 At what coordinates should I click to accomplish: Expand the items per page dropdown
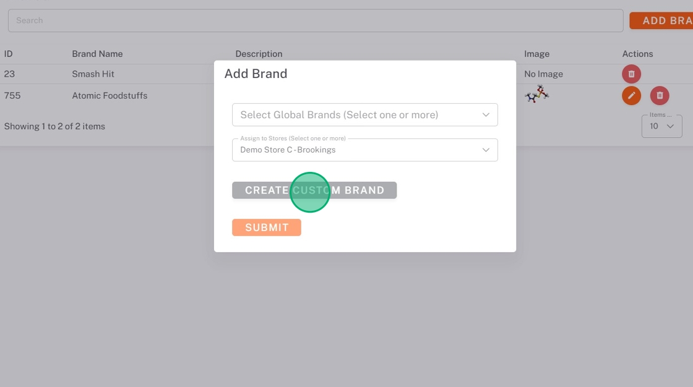661,126
